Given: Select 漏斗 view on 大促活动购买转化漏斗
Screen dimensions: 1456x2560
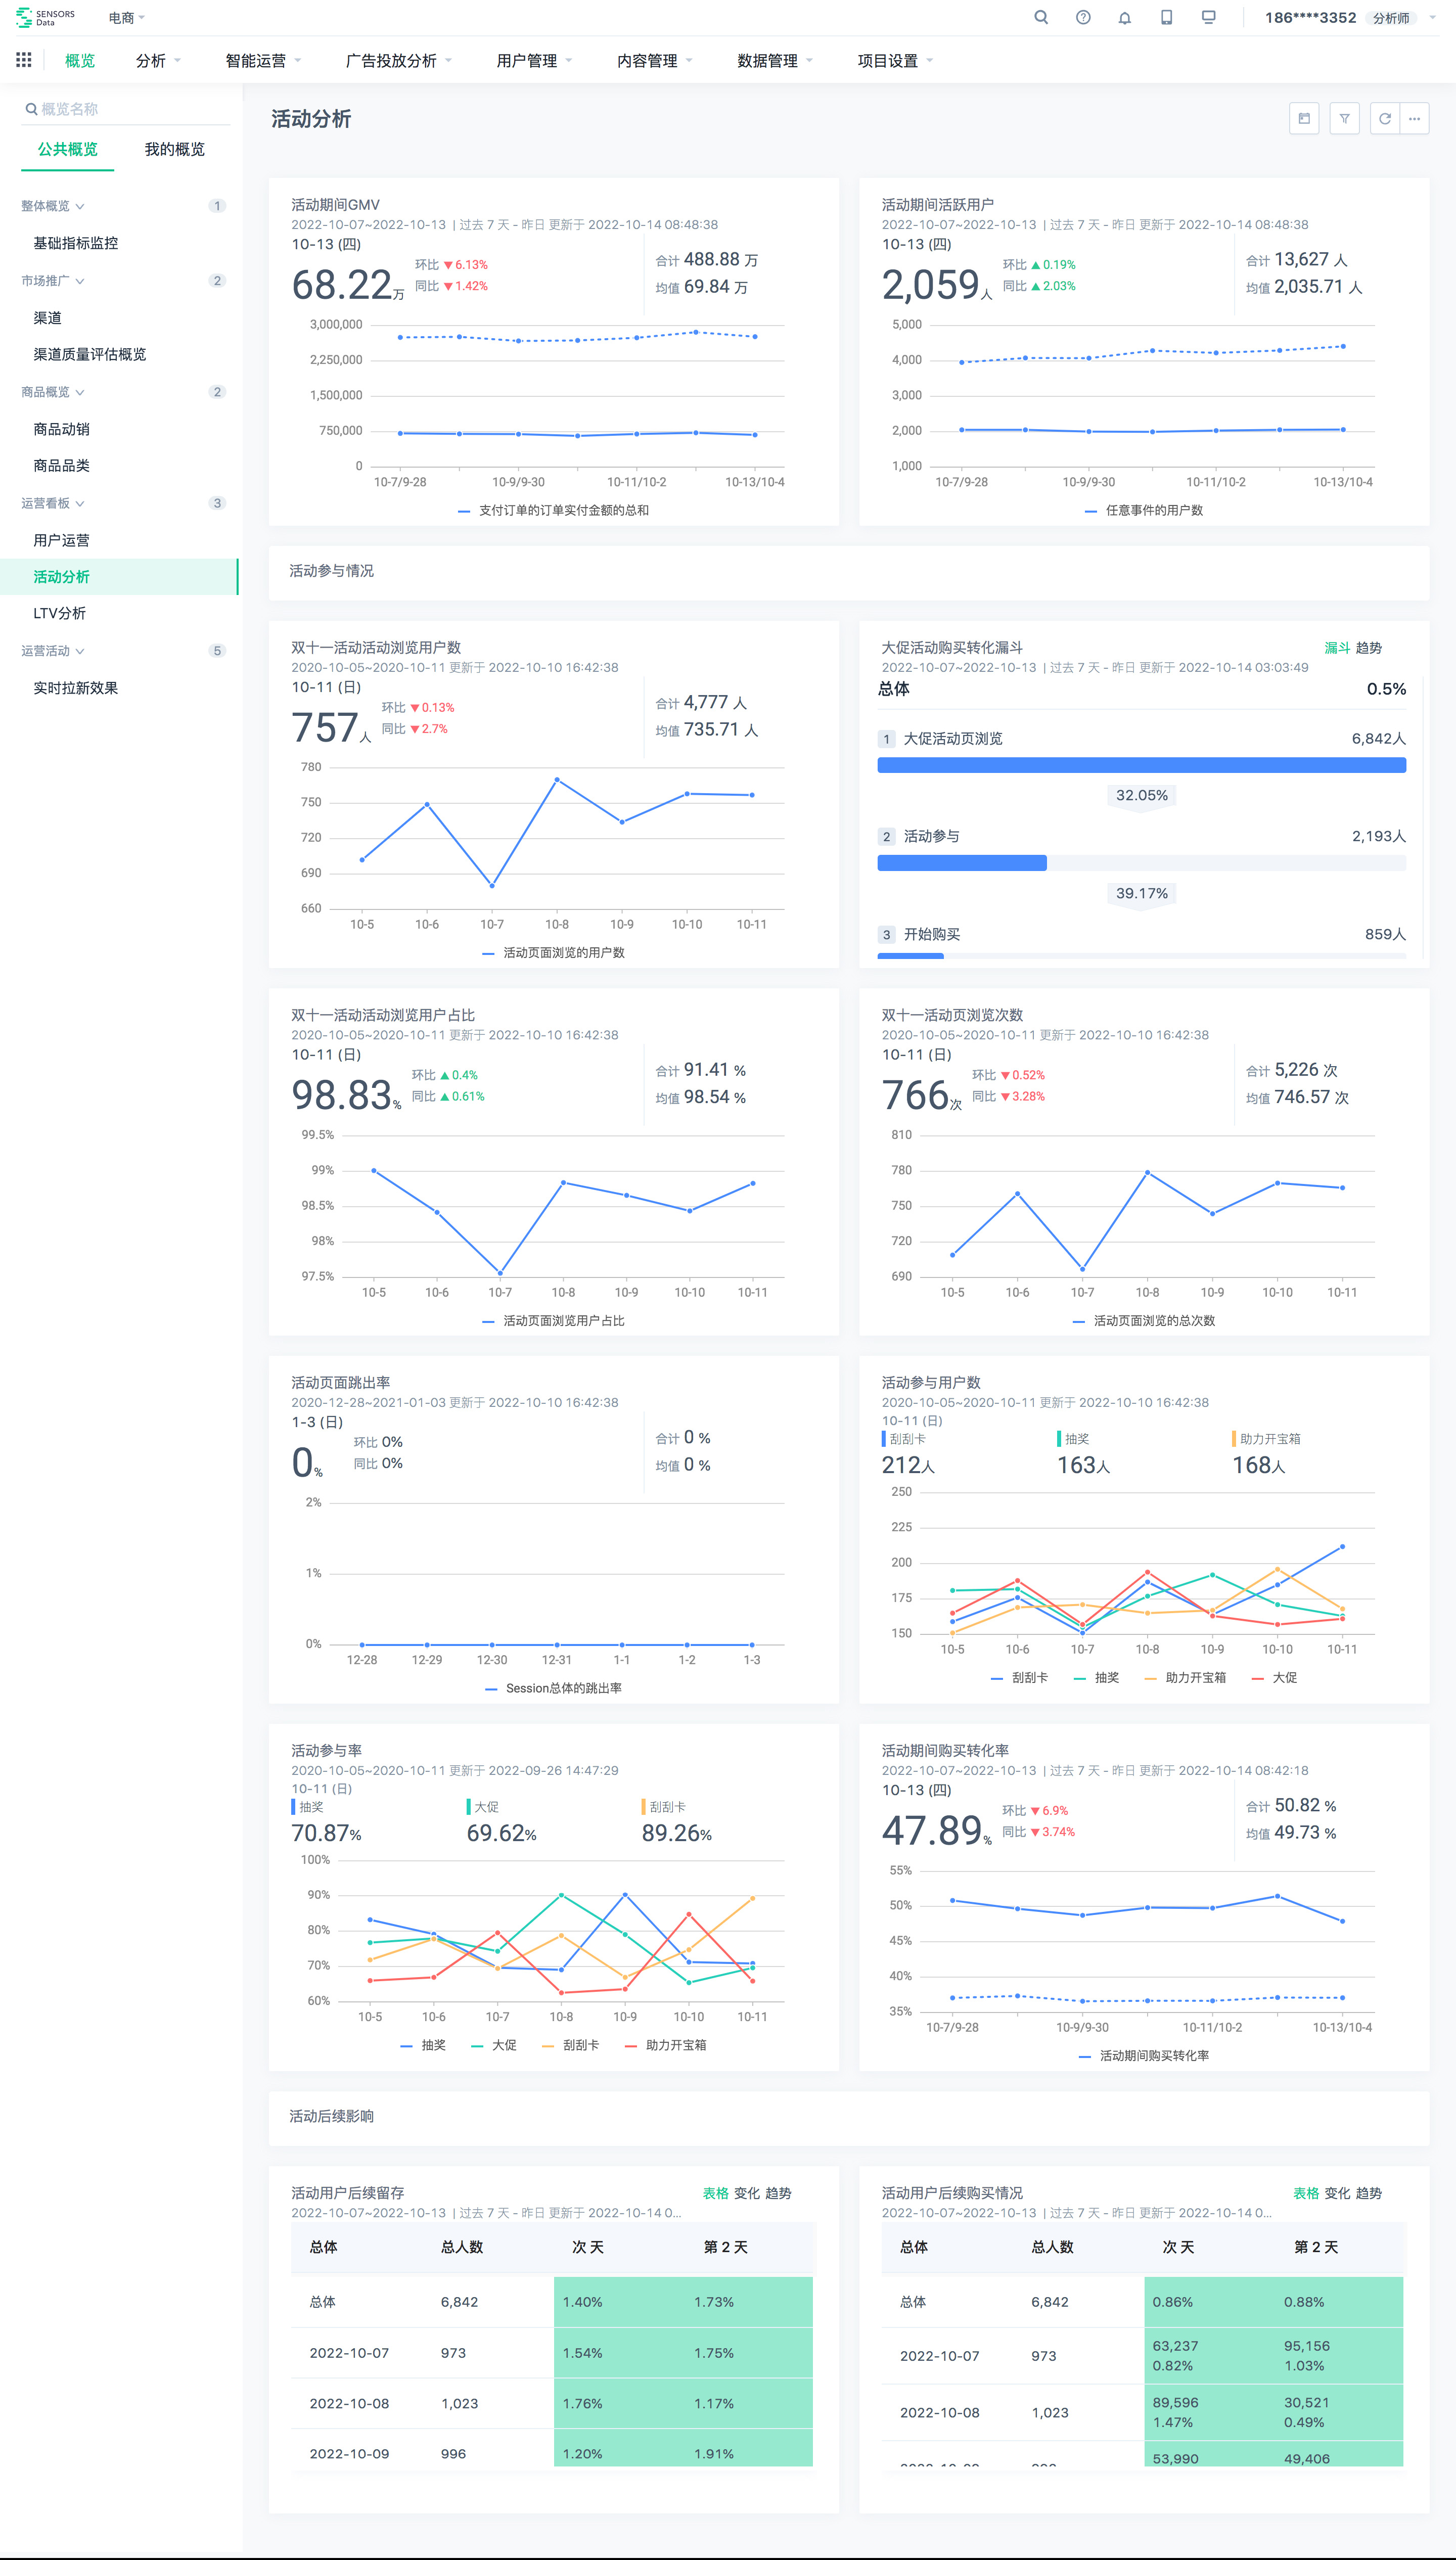Looking at the screenshot, I should 1337,648.
